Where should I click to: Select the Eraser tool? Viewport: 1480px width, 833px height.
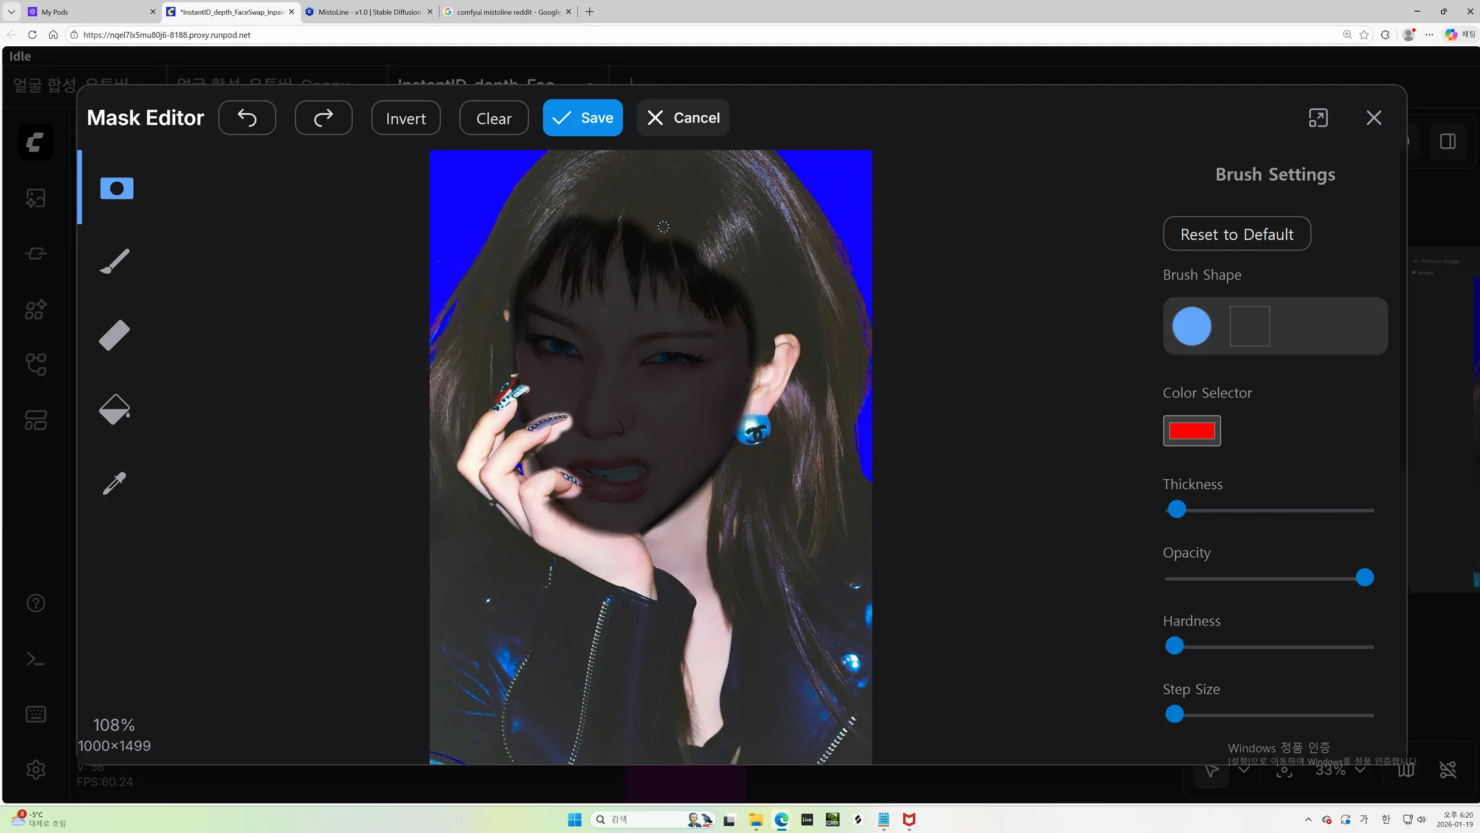click(115, 335)
